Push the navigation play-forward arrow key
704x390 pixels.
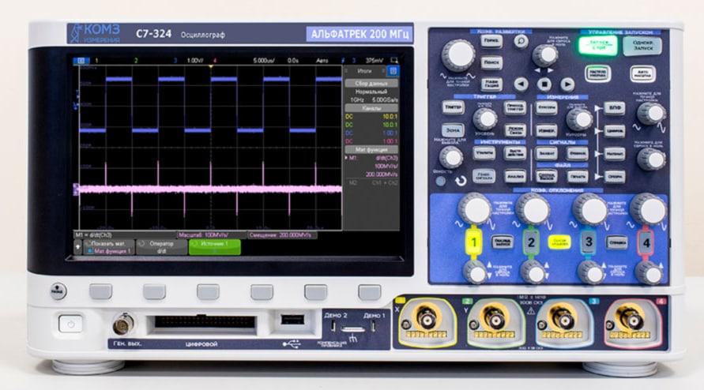[x=567, y=84]
